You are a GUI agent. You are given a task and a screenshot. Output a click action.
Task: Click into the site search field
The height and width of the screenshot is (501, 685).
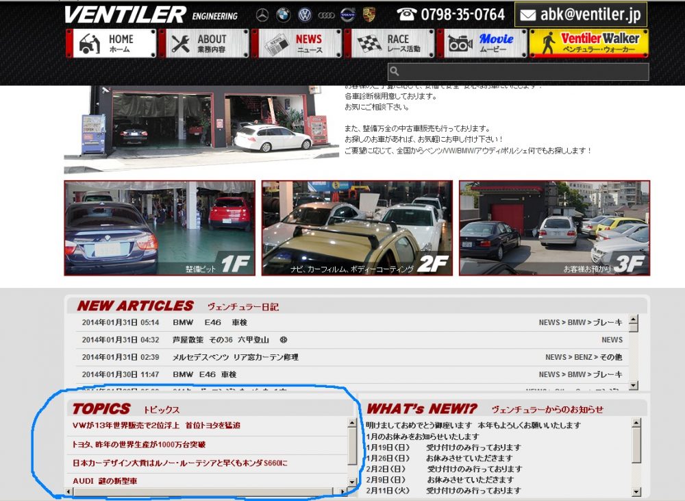click(518, 71)
